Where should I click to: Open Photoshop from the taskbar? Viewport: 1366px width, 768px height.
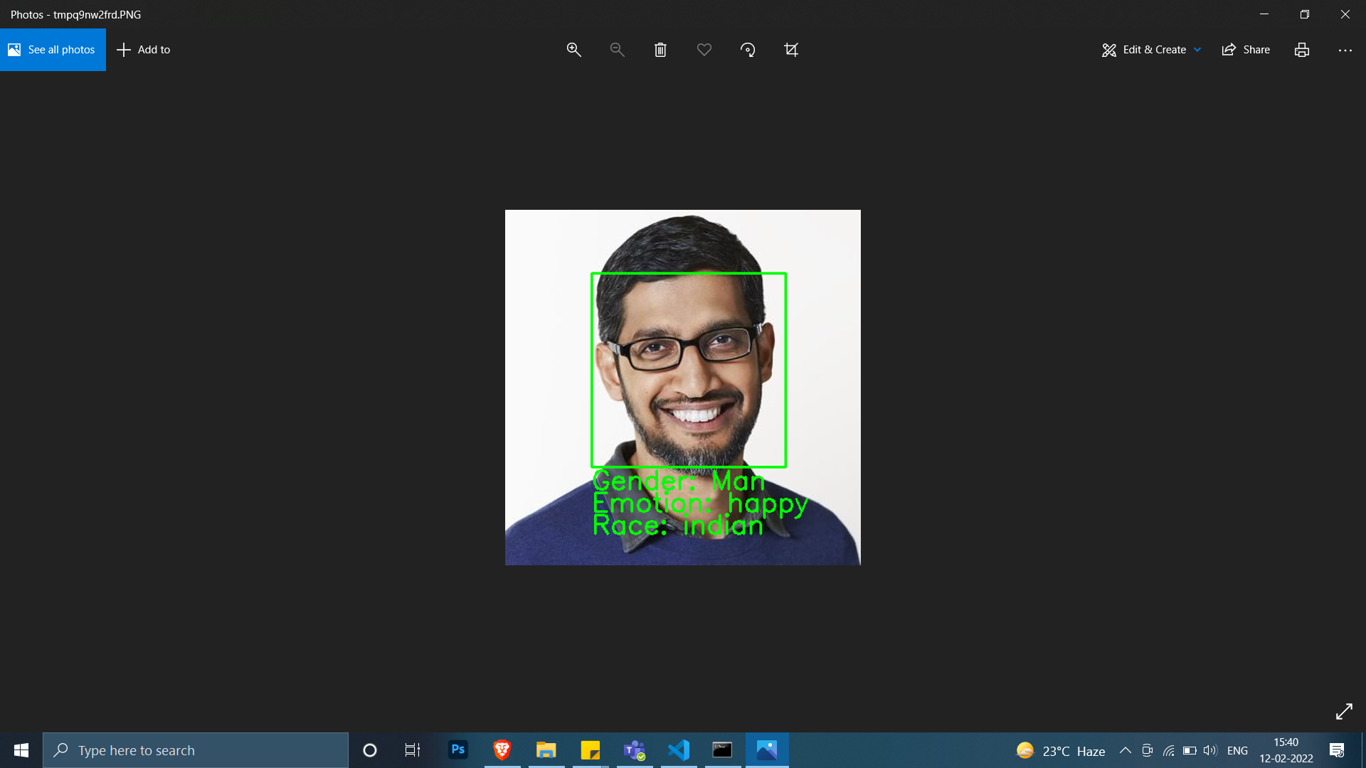[x=458, y=750]
